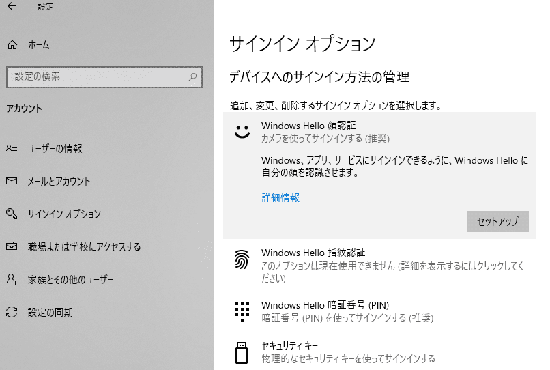Click the 設定 window title text
This screenshot has height=370, width=550.
pyautogui.click(x=46, y=6)
